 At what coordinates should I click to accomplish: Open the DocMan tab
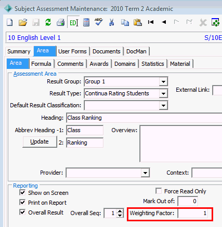(x=136, y=51)
